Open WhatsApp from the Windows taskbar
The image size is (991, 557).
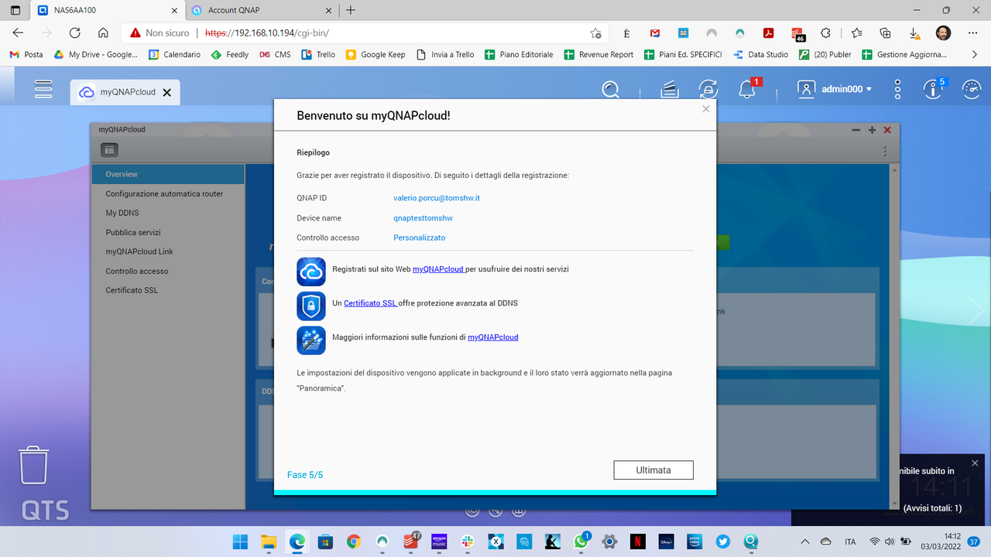581,542
